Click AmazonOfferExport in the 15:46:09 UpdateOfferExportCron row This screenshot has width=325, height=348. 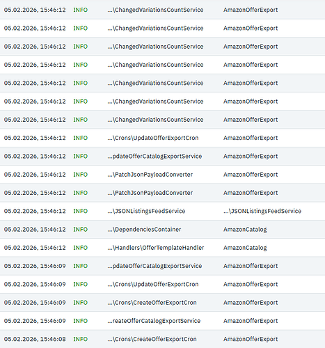(251, 285)
